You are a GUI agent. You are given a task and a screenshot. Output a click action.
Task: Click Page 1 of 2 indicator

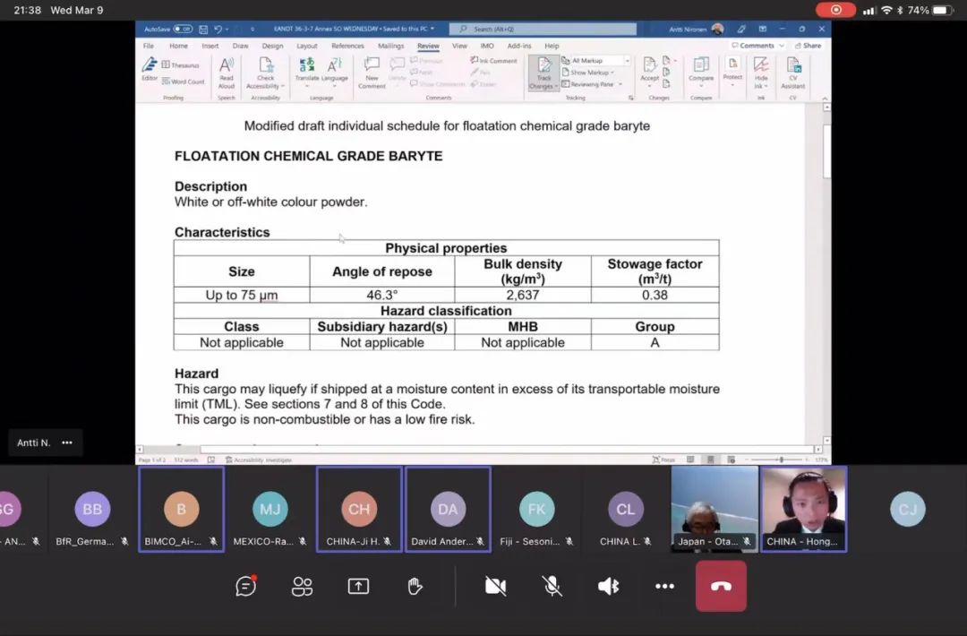(x=153, y=460)
